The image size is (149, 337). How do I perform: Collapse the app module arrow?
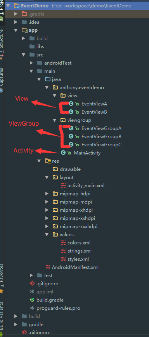point(16,30)
